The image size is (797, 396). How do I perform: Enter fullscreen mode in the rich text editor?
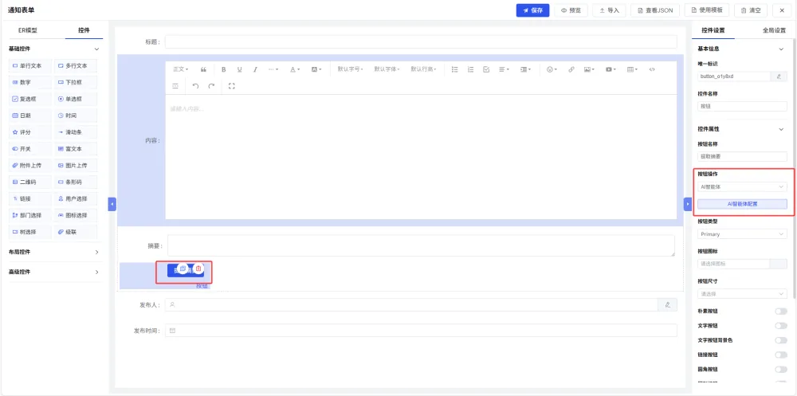click(232, 86)
